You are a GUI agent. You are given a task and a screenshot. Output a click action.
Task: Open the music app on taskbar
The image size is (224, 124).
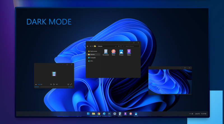click(130, 114)
